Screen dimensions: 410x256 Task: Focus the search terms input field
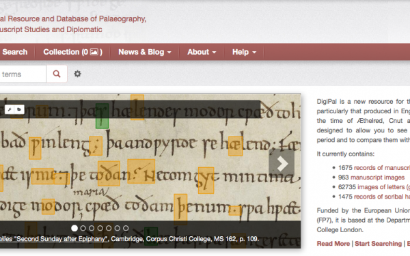click(23, 74)
